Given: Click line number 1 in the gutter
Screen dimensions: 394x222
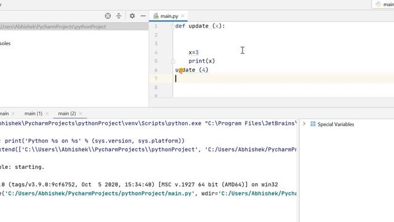Looking at the screenshot, I should click(x=156, y=26).
